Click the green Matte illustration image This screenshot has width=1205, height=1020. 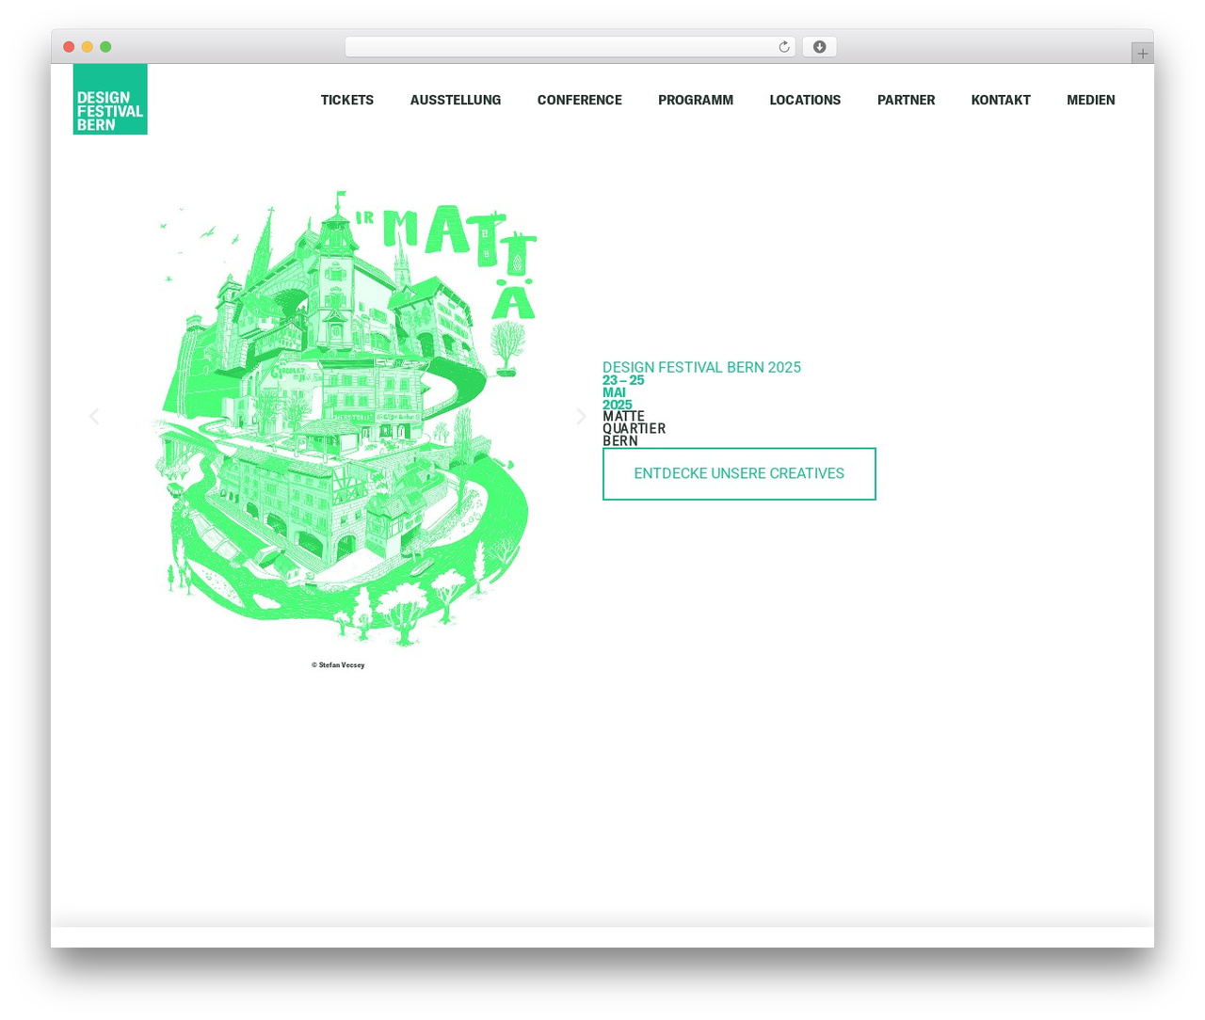point(344,419)
